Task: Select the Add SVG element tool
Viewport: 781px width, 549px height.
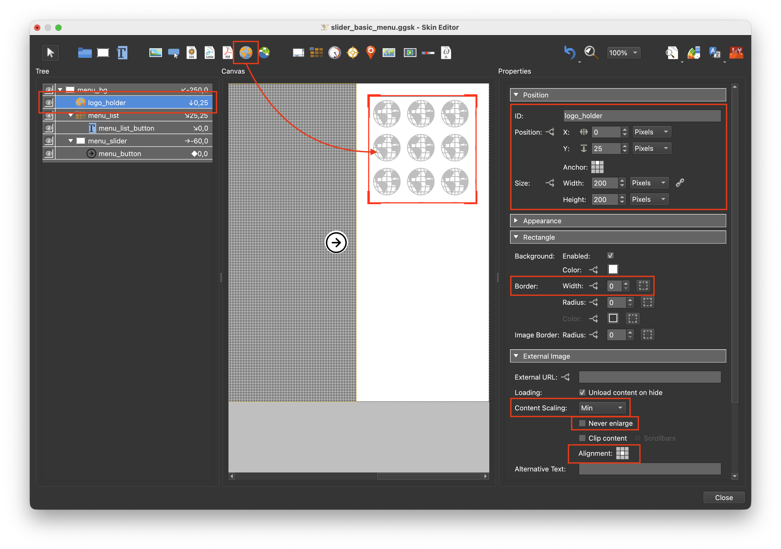Action: pyautogui.click(x=192, y=53)
